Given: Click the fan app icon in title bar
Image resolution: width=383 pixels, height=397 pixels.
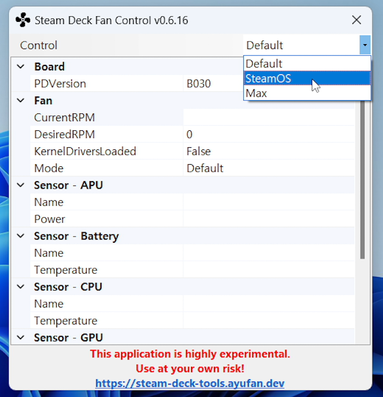Looking at the screenshot, I should tap(23, 20).
